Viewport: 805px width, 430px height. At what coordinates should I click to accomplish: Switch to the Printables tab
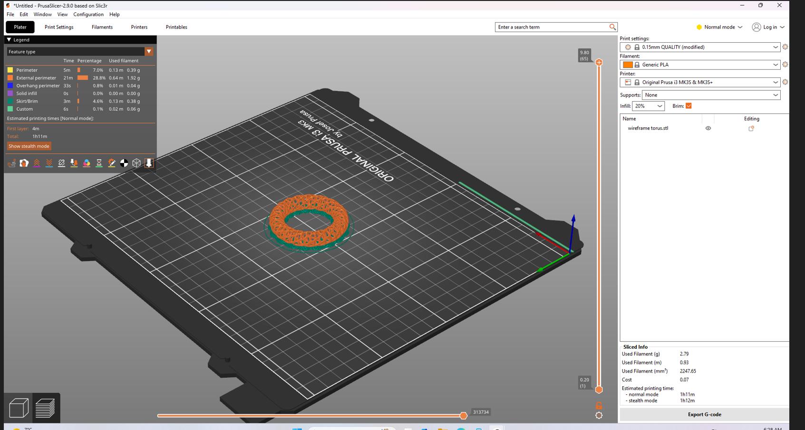tap(176, 27)
